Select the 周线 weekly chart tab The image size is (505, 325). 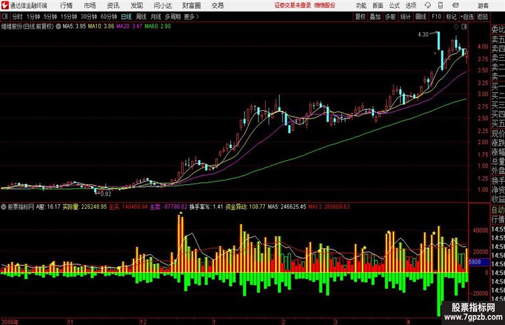pyautogui.click(x=141, y=17)
